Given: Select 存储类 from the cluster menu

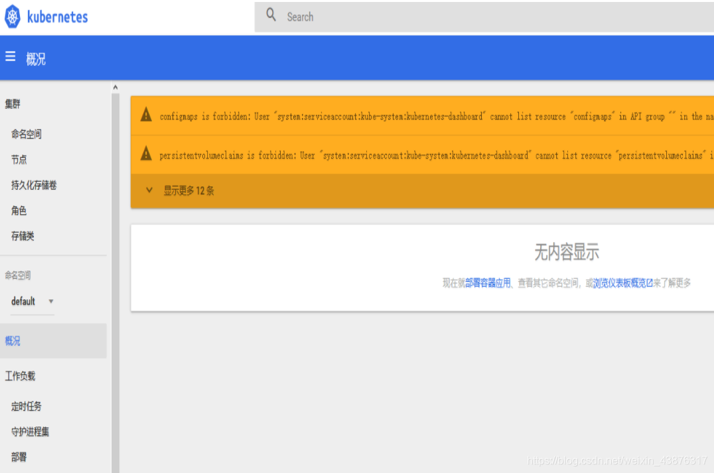Looking at the screenshot, I should (23, 236).
